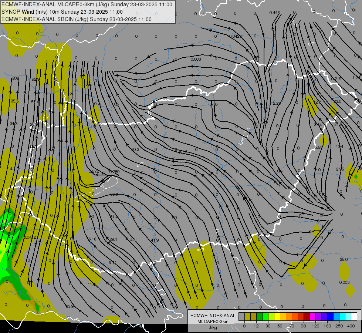Click the dark red legend swatch
Image resolution: width=362 pixels, height=333 pixels.
tap(307, 317)
